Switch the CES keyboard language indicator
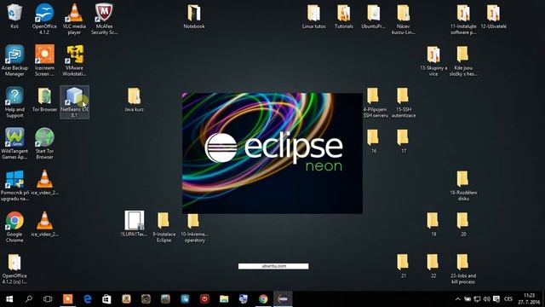The height and width of the screenshot is (307, 545). point(508,299)
